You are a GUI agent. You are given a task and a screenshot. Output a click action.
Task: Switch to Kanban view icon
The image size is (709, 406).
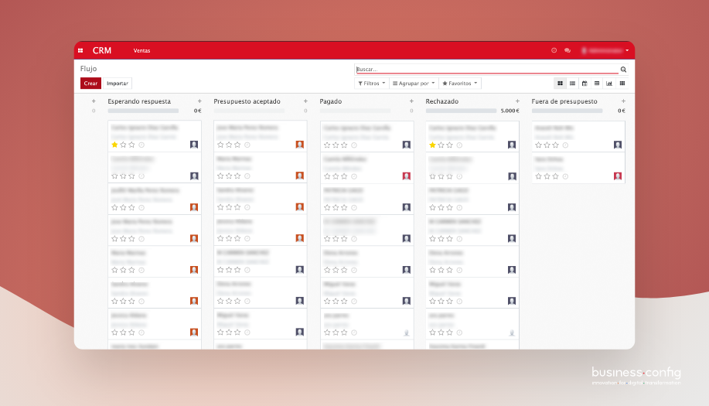561,84
